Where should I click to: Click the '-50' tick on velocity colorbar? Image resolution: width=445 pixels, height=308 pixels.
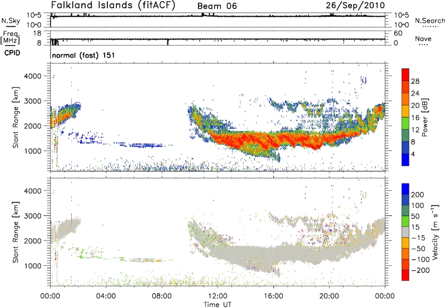pos(418,249)
